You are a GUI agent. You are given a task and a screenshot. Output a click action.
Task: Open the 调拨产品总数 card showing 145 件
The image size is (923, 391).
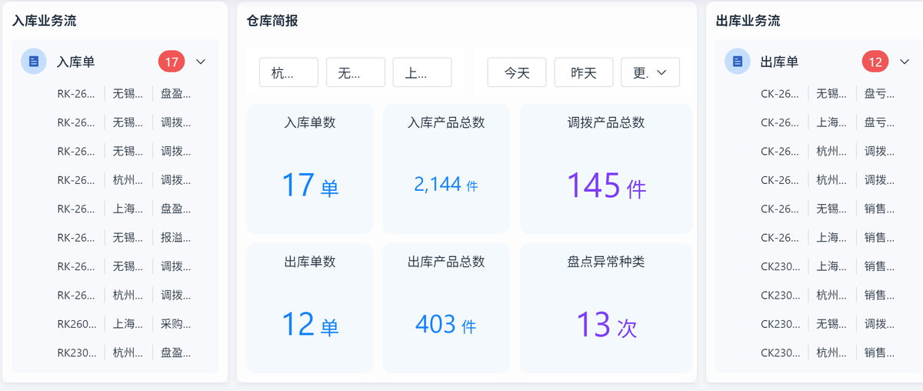606,169
